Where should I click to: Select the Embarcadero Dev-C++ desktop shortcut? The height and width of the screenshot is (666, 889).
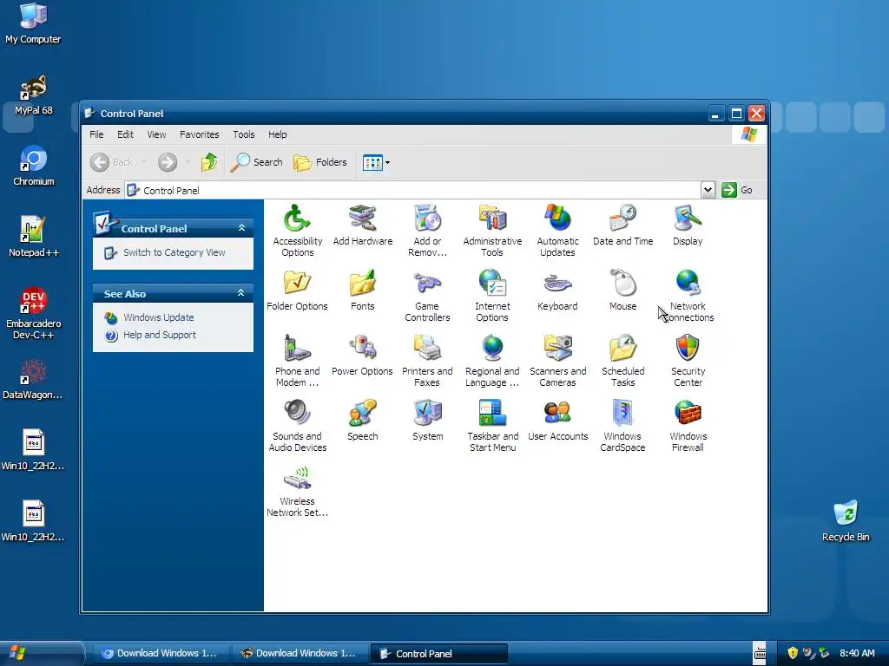pyautogui.click(x=33, y=312)
